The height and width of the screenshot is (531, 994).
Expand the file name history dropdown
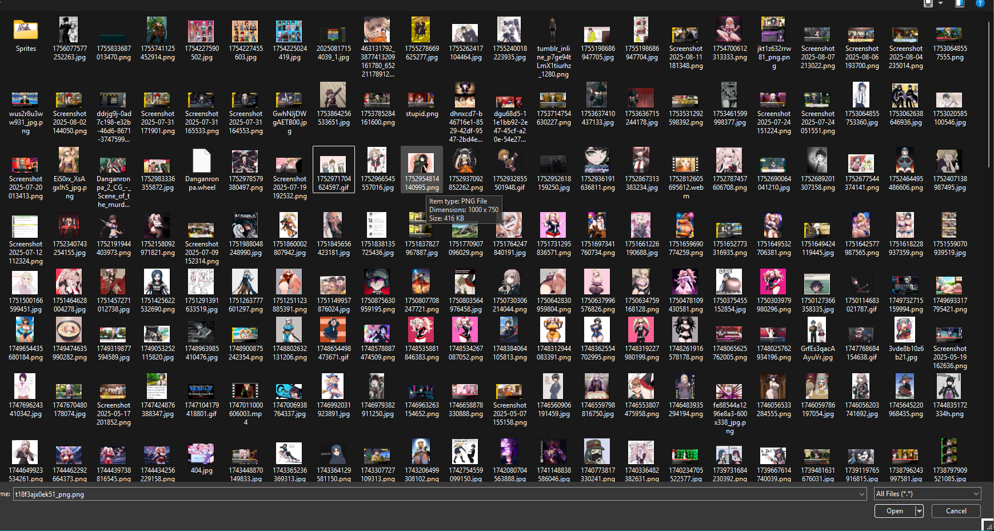click(862, 494)
